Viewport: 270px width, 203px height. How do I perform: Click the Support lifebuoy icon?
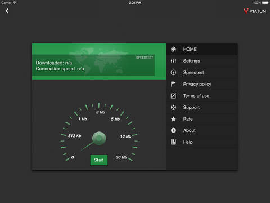coord(173,107)
